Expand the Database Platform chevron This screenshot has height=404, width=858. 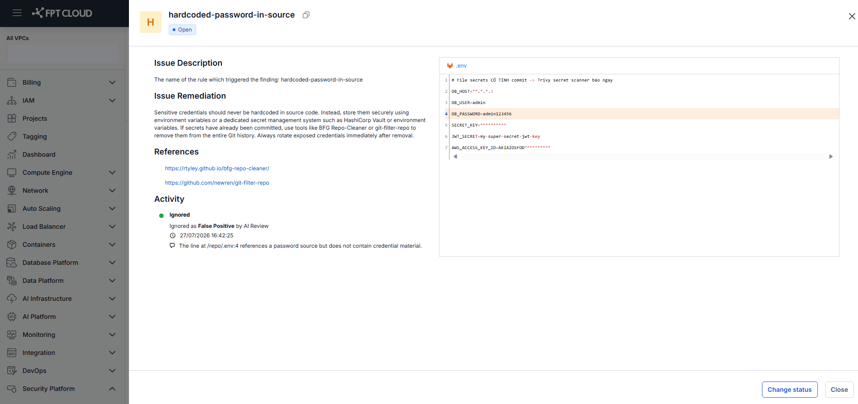pyautogui.click(x=112, y=263)
